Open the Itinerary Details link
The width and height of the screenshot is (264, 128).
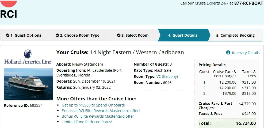[246, 53]
